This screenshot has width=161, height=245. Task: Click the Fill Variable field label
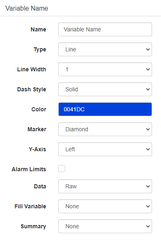pyautogui.click(x=30, y=206)
